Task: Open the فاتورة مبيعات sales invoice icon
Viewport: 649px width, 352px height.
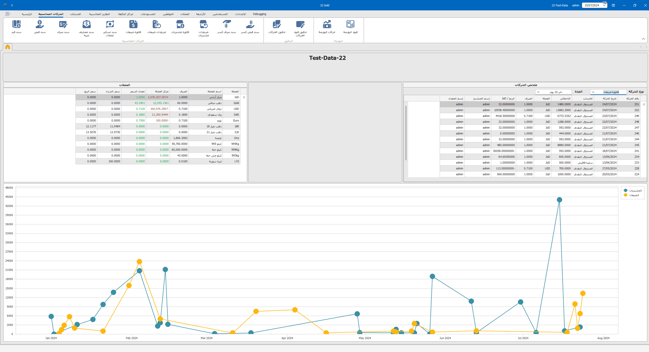Action: point(133,27)
